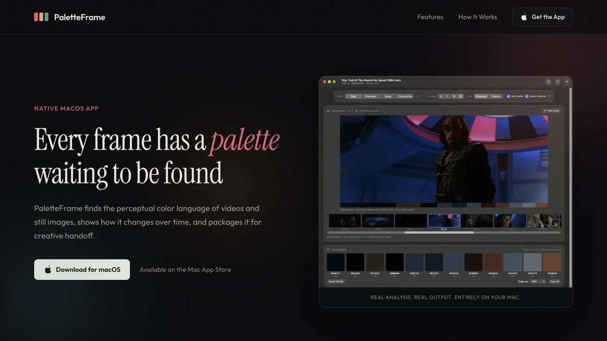The width and height of the screenshot is (607, 341).
Task: Open the HEX copy format dropdown
Action: (x=538, y=281)
